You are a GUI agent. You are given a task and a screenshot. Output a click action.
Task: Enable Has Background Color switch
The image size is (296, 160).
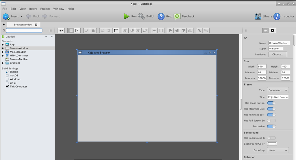[271, 138]
